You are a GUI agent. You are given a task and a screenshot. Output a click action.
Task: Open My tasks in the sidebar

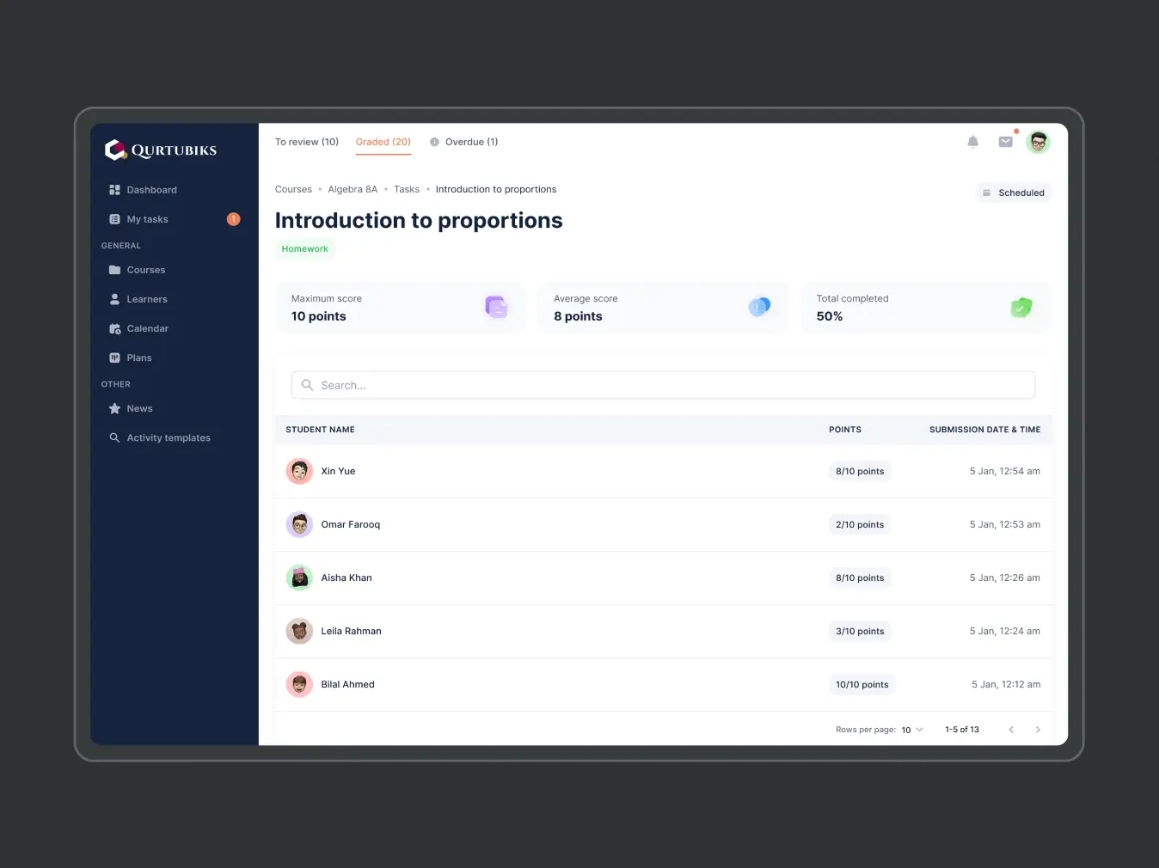(147, 219)
